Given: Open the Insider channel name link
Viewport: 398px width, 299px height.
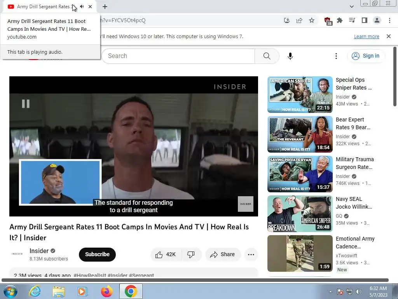Looking at the screenshot, I should (39, 251).
